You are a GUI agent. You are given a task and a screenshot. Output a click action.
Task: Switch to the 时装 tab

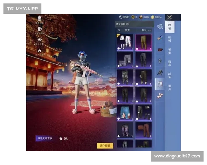point(170,27)
